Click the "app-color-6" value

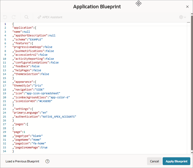(x=59, y=97)
